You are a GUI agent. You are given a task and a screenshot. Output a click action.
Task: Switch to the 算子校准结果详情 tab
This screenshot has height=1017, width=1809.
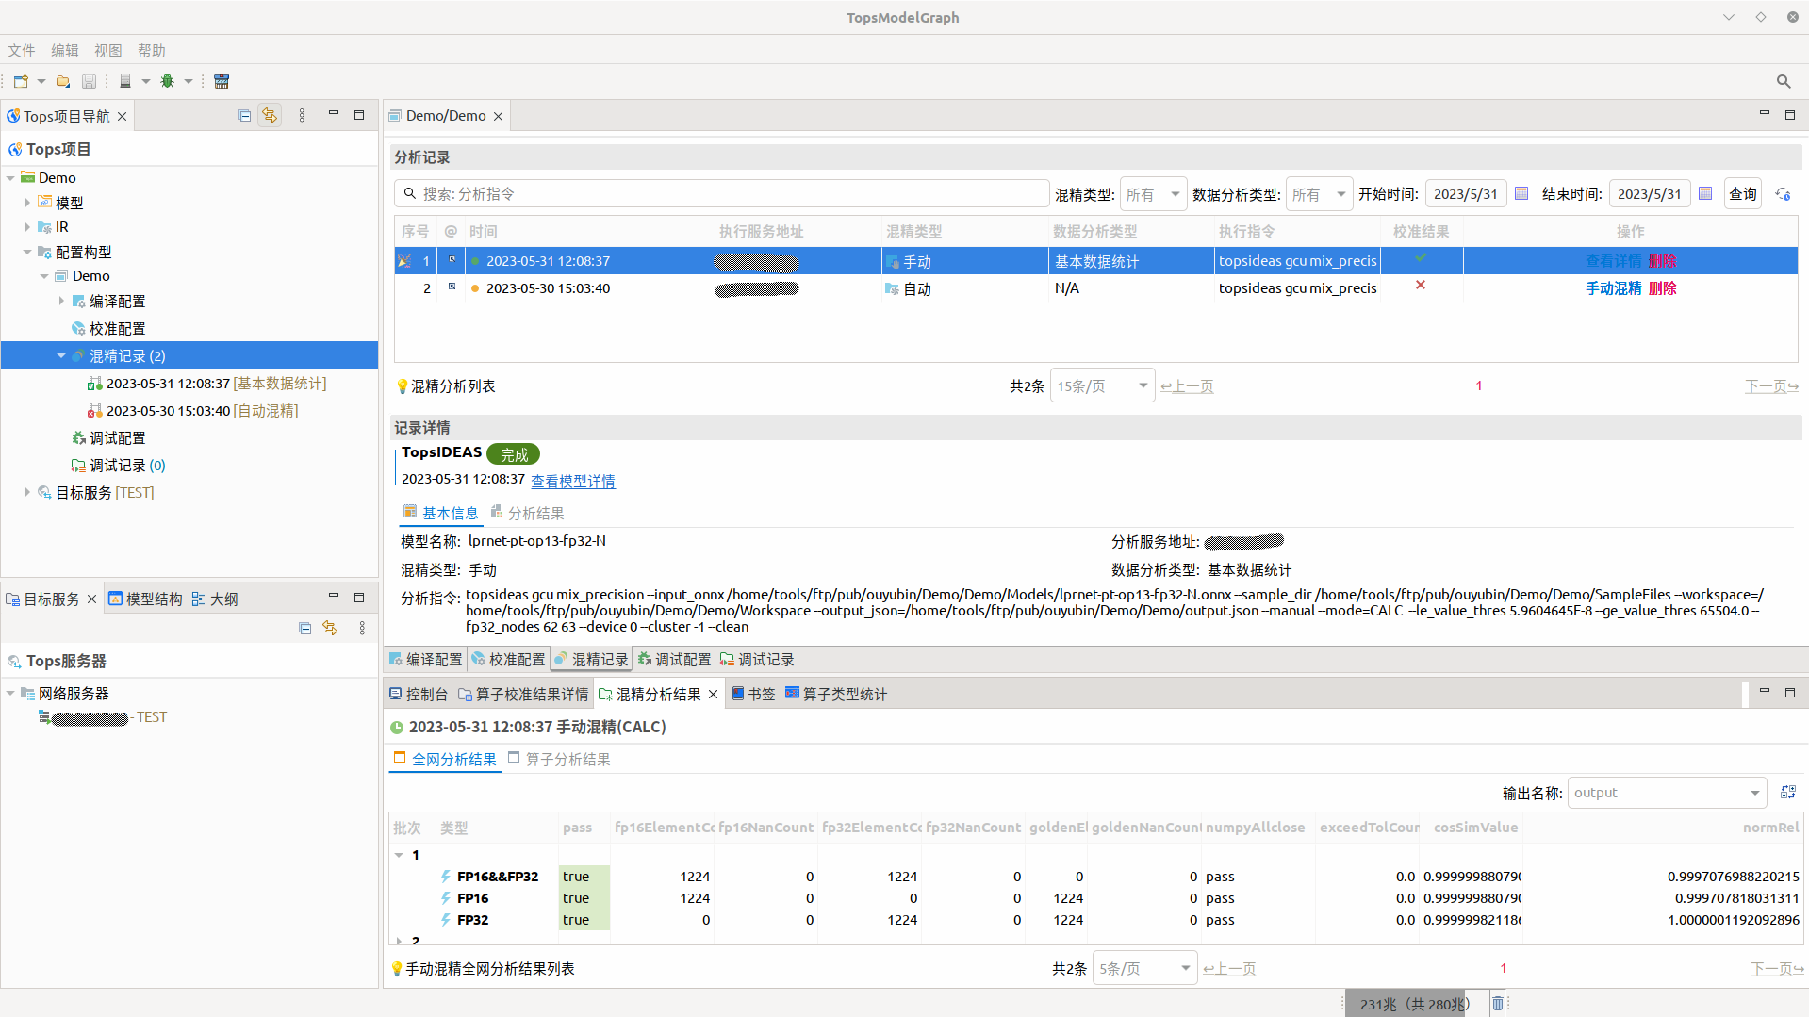523,695
